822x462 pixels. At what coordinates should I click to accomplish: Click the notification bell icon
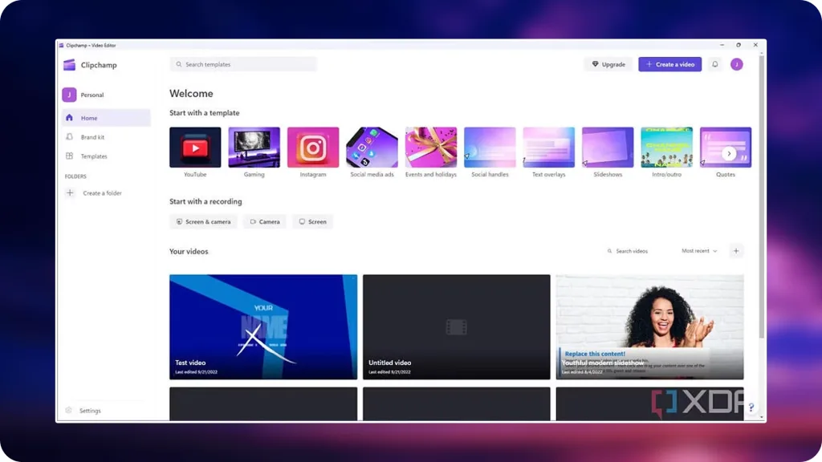click(x=714, y=64)
